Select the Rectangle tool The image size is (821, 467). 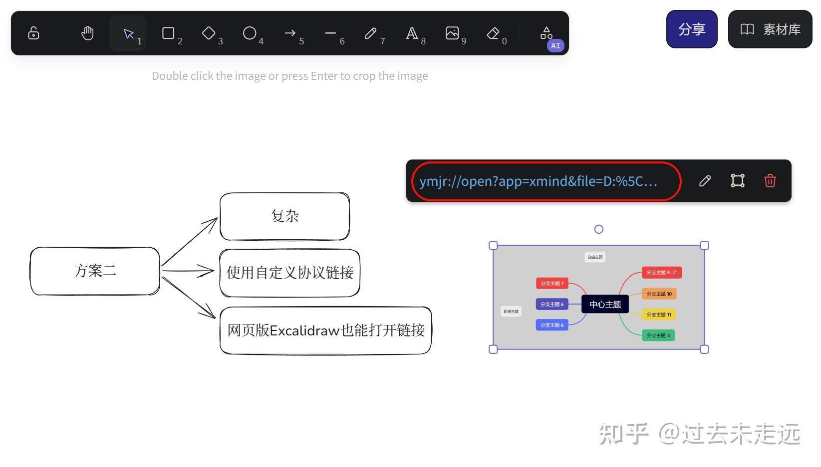click(168, 33)
